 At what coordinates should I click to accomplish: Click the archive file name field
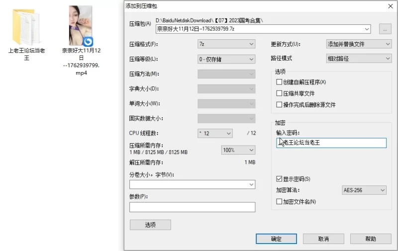coord(263,29)
